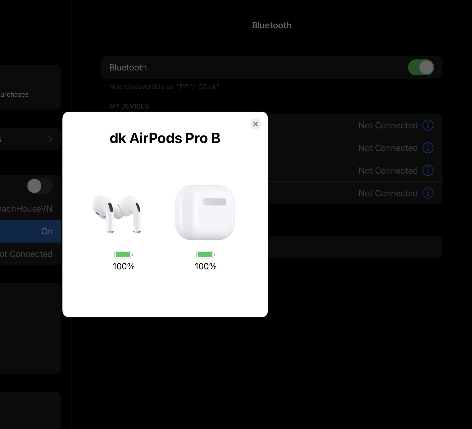Open info for the second device in My Devices
The width and height of the screenshot is (472, 429).
tap(428, 148)
